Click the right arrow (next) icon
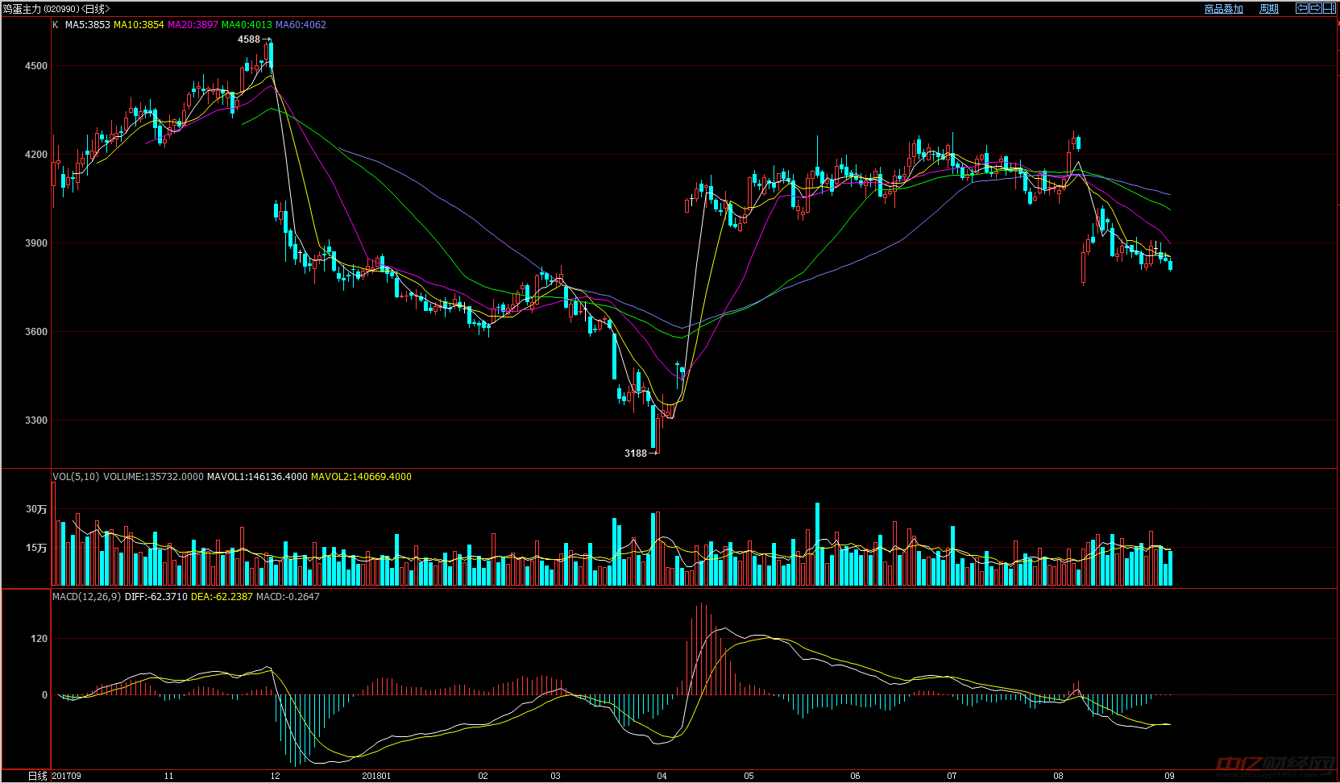 click(1315, 8)
